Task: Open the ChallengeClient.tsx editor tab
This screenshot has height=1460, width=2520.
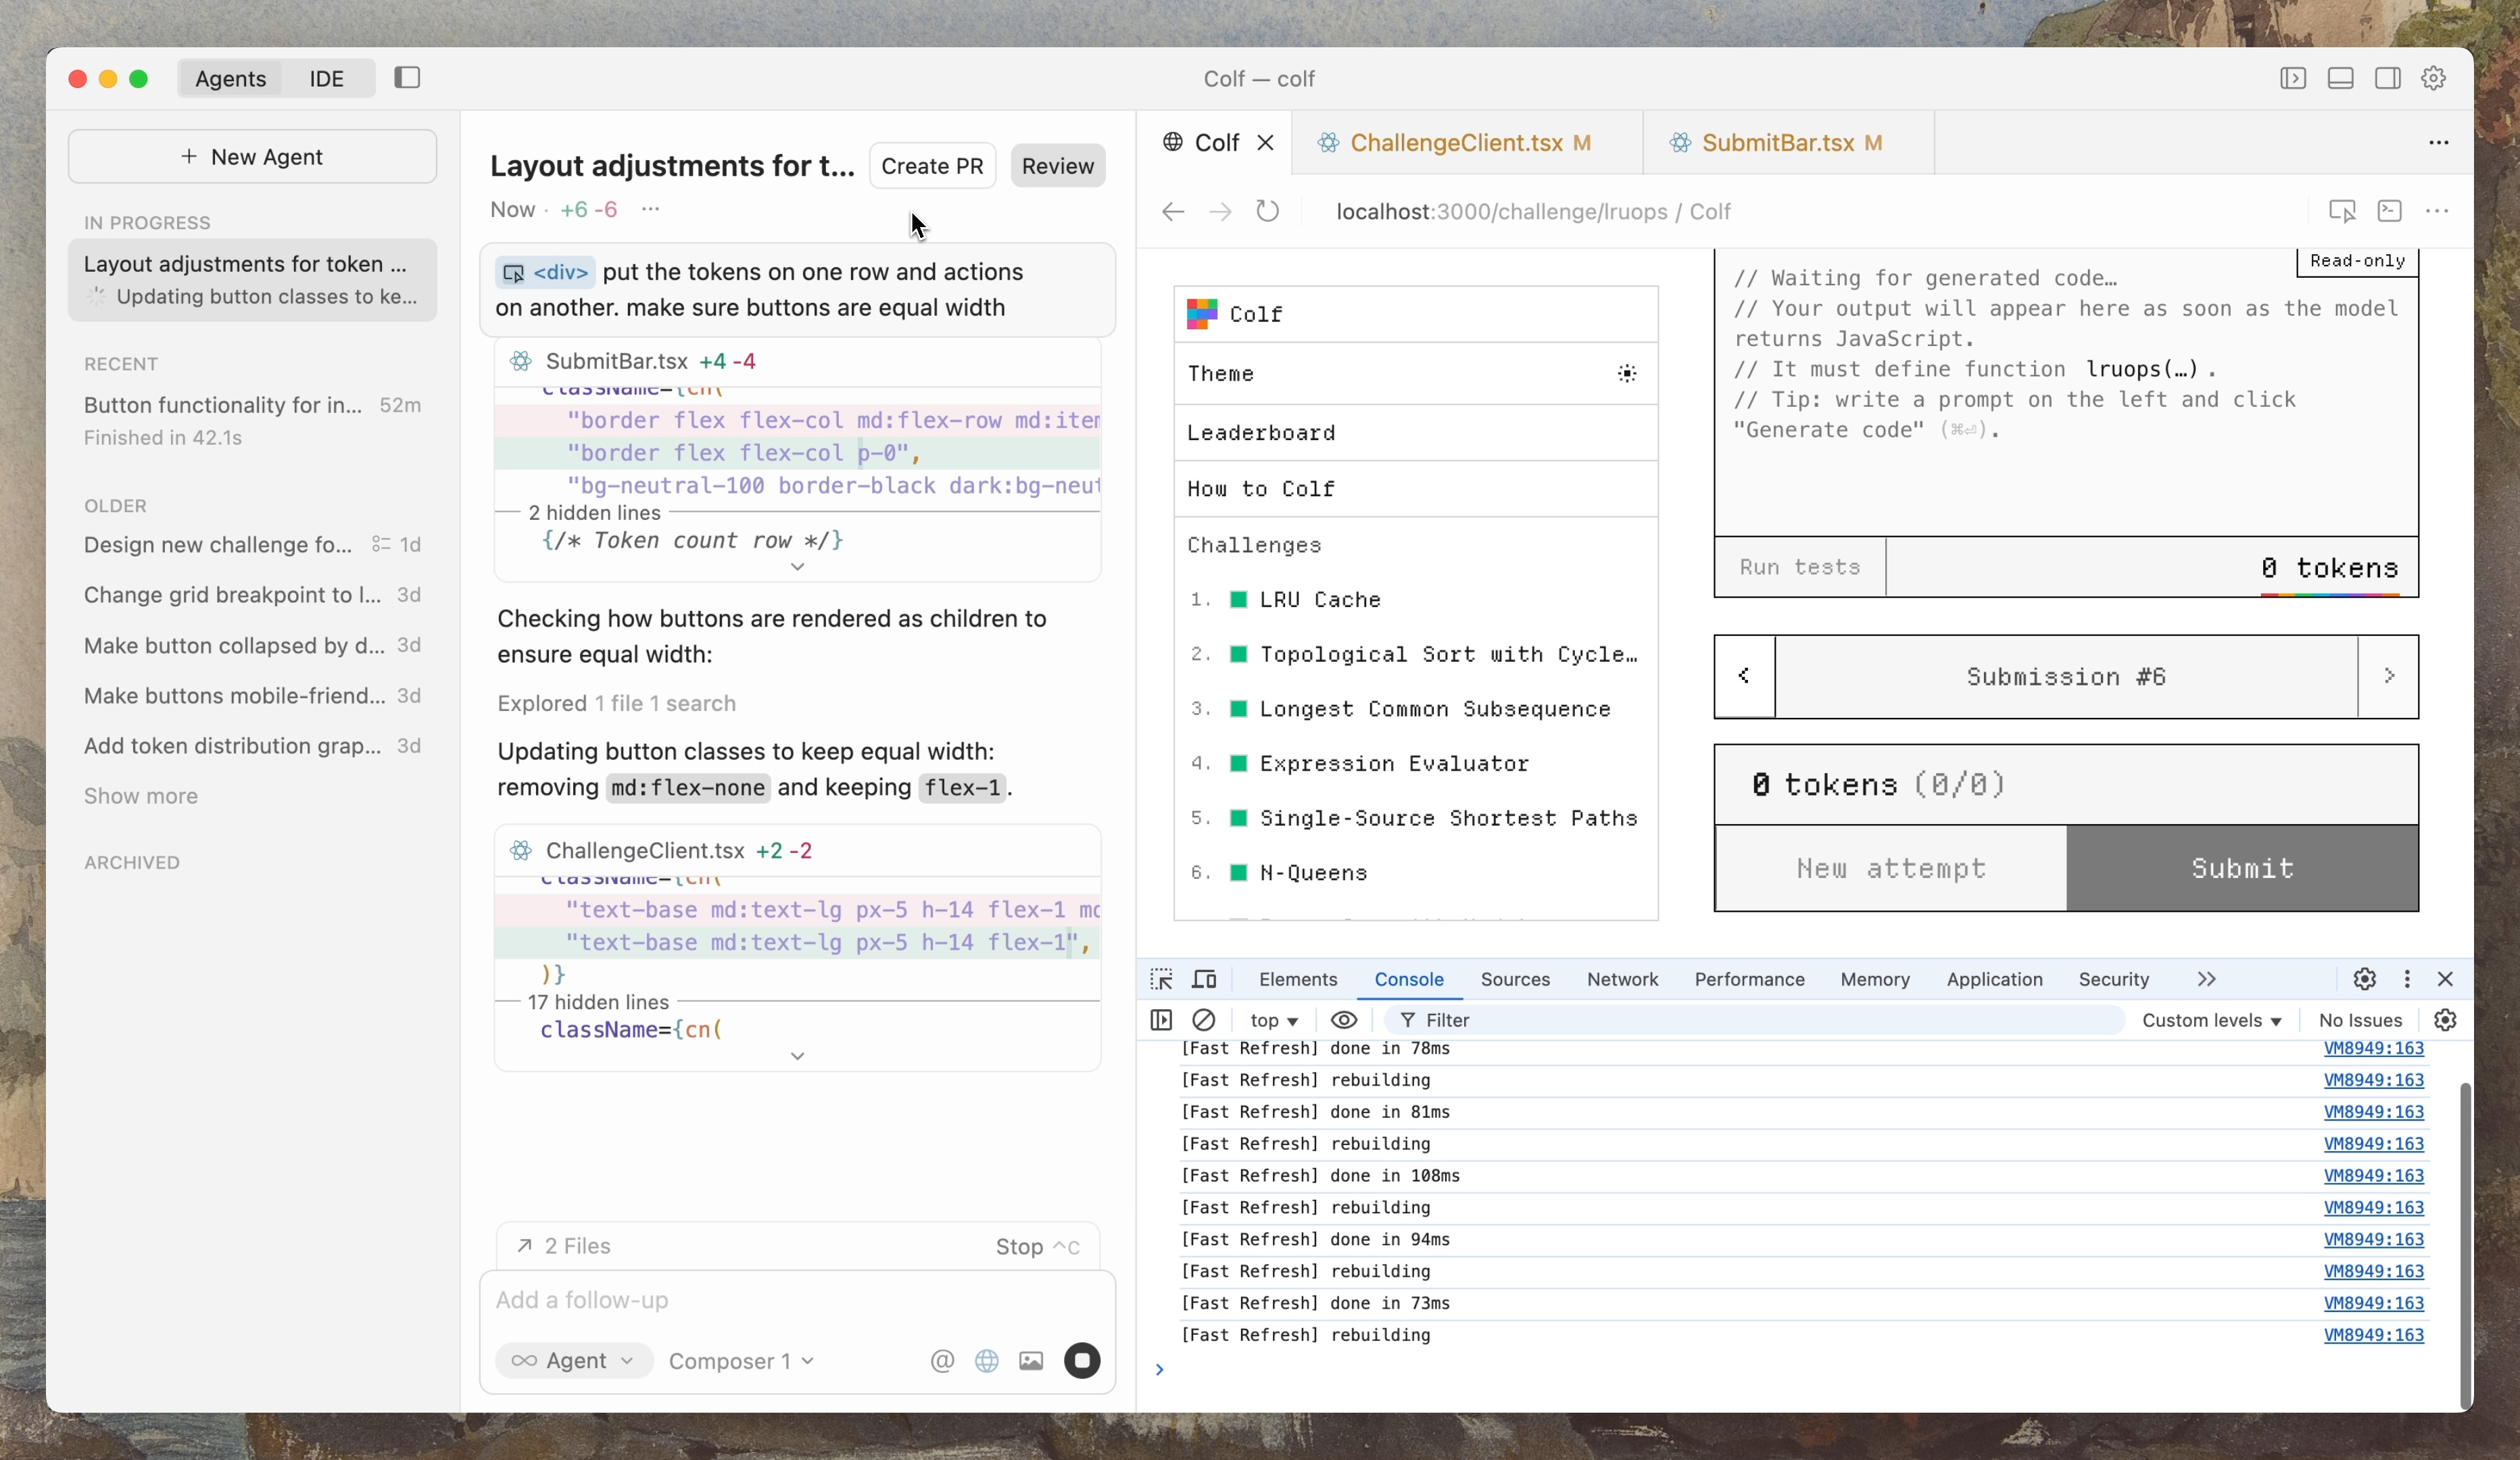Action: coord(1455,142)
